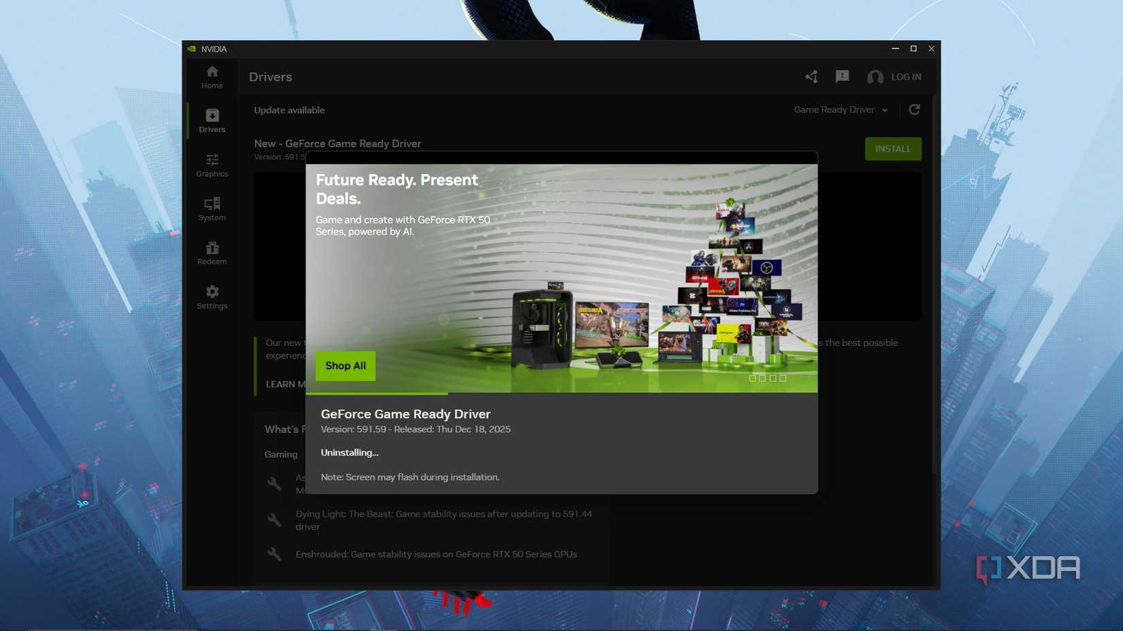Click the LOG IN link
Screen dimensions: 1123x631
906,77
